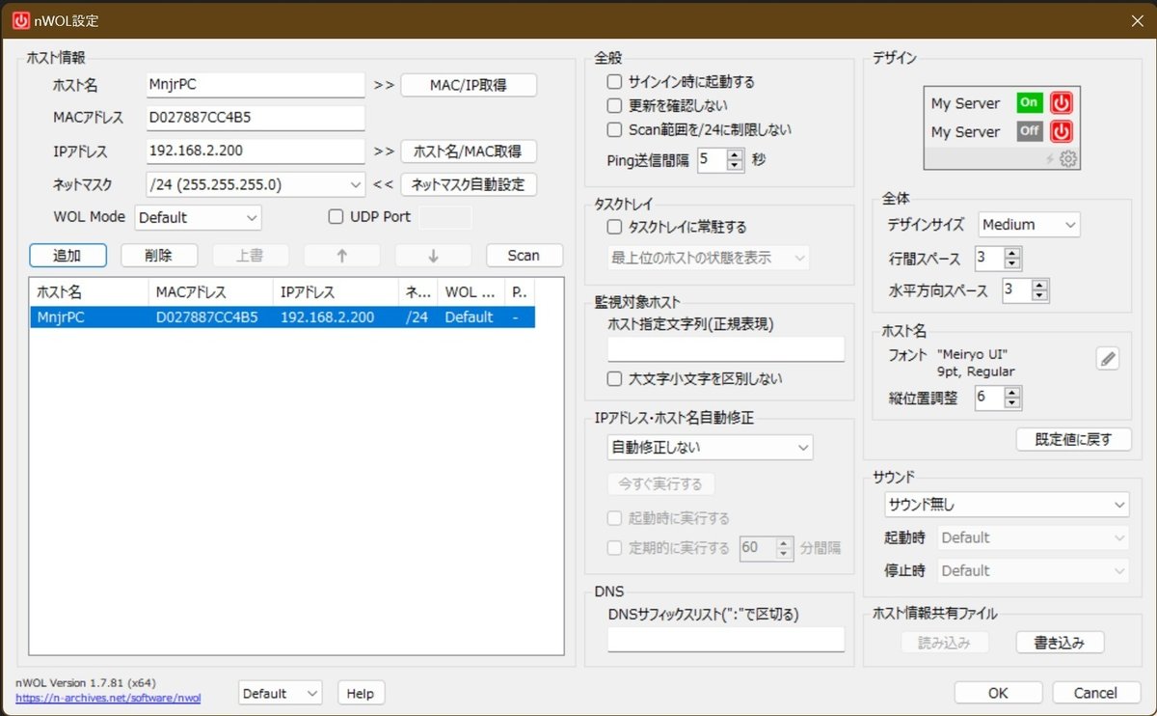Click the 今すぐ実行する button
This screenshot has height=716, width=1157.
pyautogui.click(x=661, y=483)
